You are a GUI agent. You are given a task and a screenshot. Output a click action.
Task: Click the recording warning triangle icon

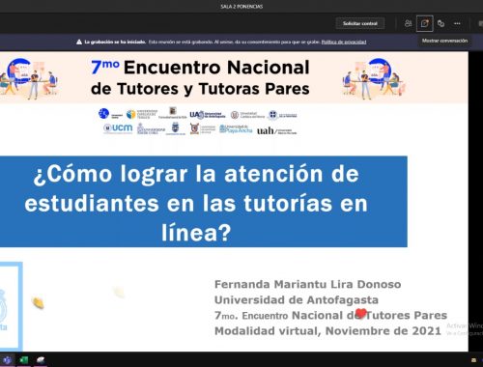(79, 42)
